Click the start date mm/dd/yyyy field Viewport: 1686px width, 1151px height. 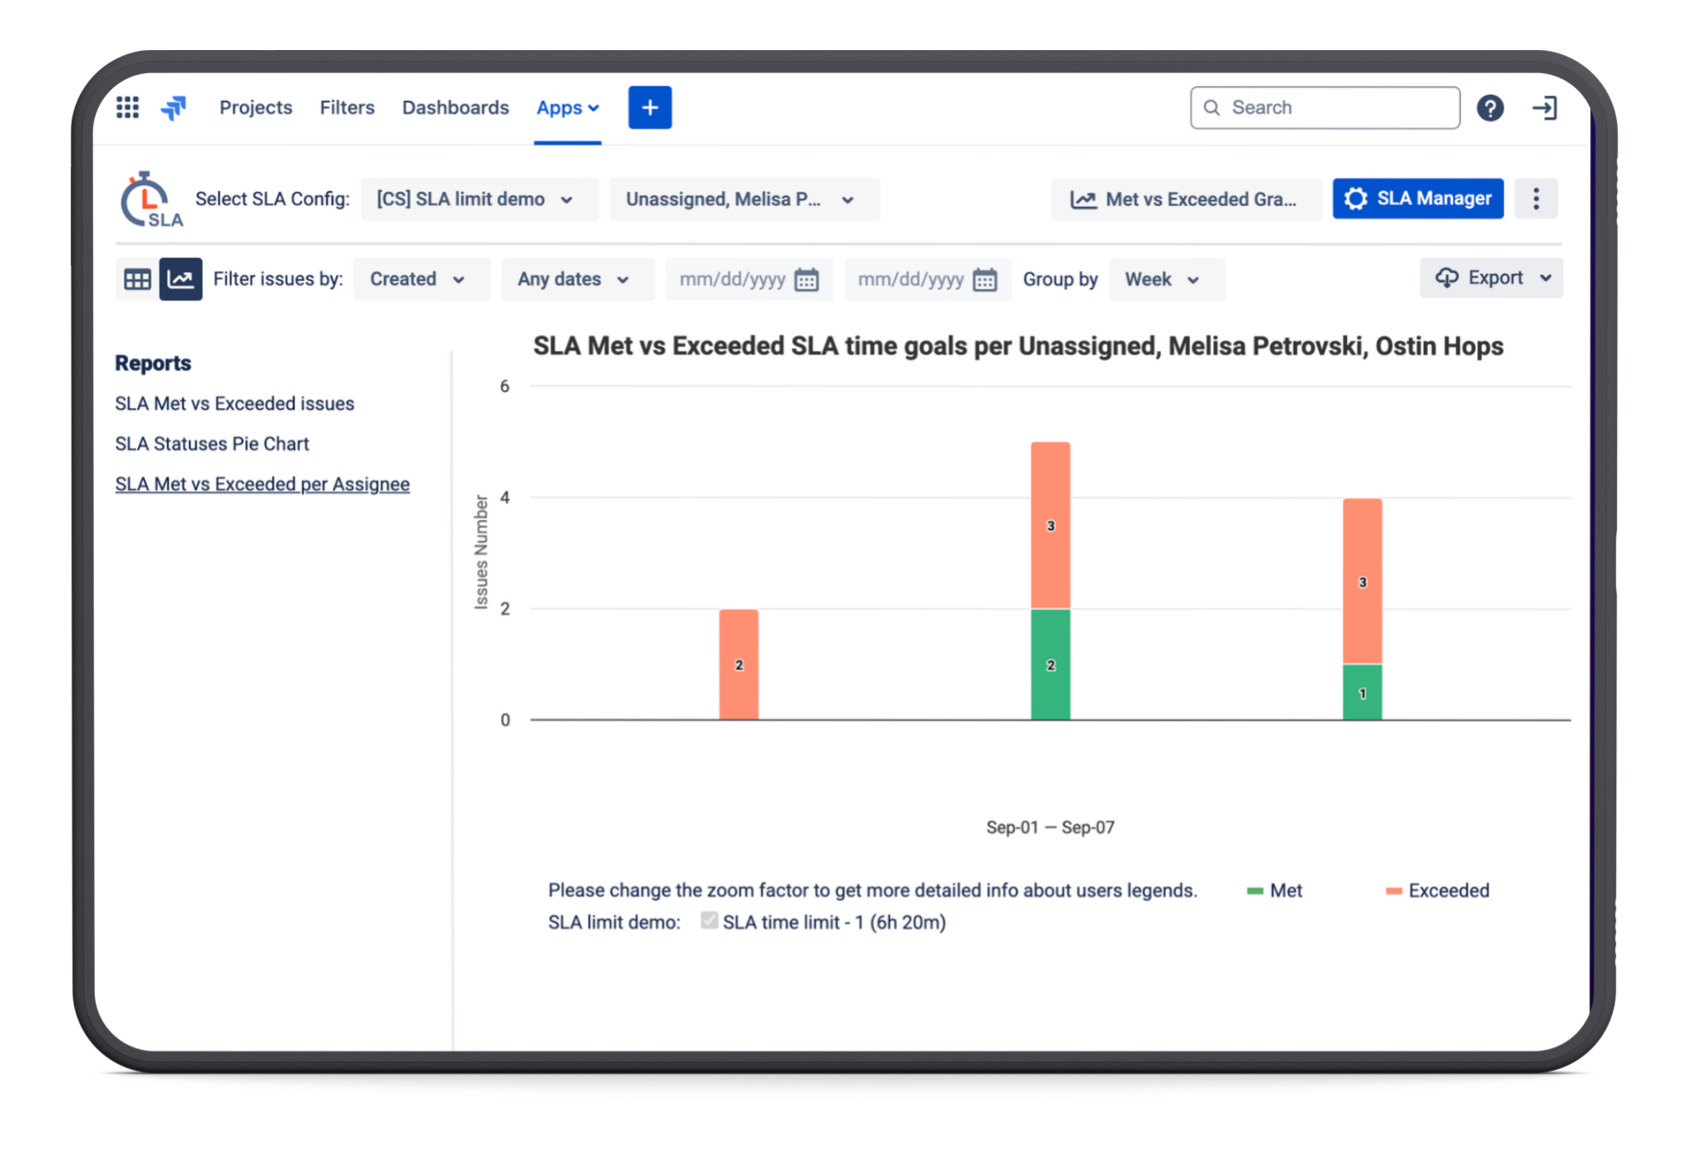tap(749, 280)
